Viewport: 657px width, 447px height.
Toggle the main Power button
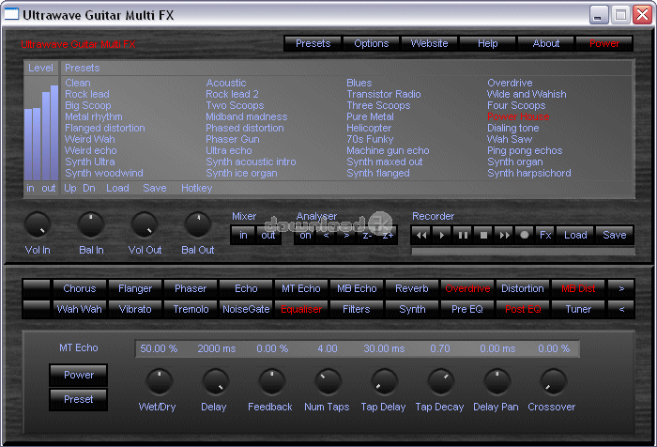604,43
